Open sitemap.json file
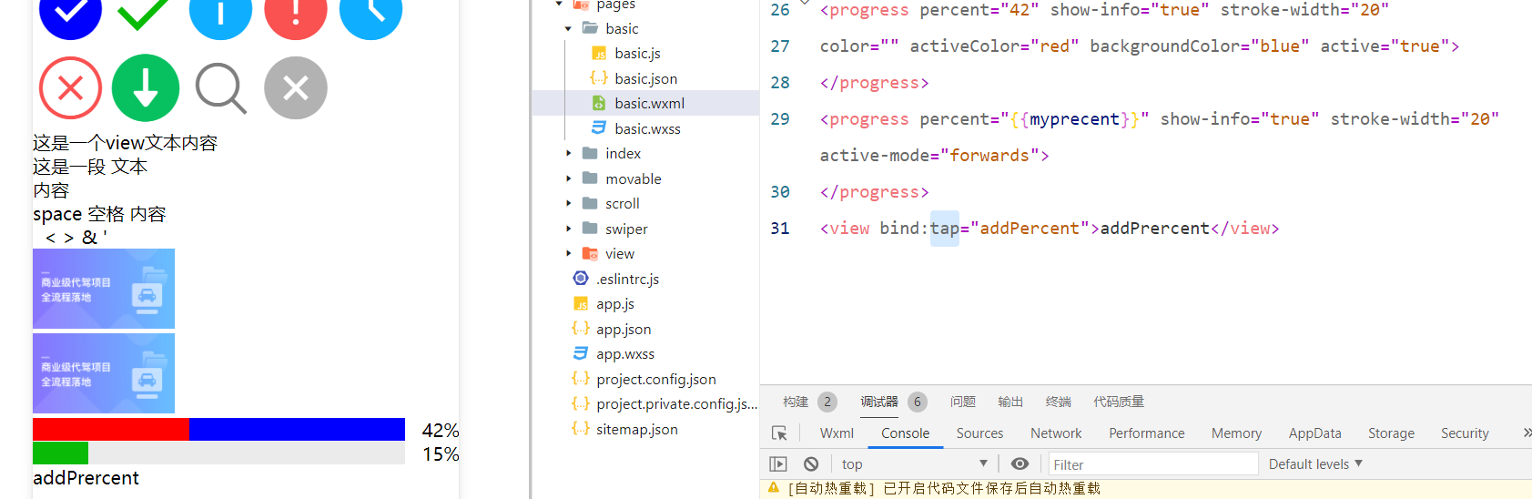This screenshot has height=499, width=1532. (x=636, y=429)
